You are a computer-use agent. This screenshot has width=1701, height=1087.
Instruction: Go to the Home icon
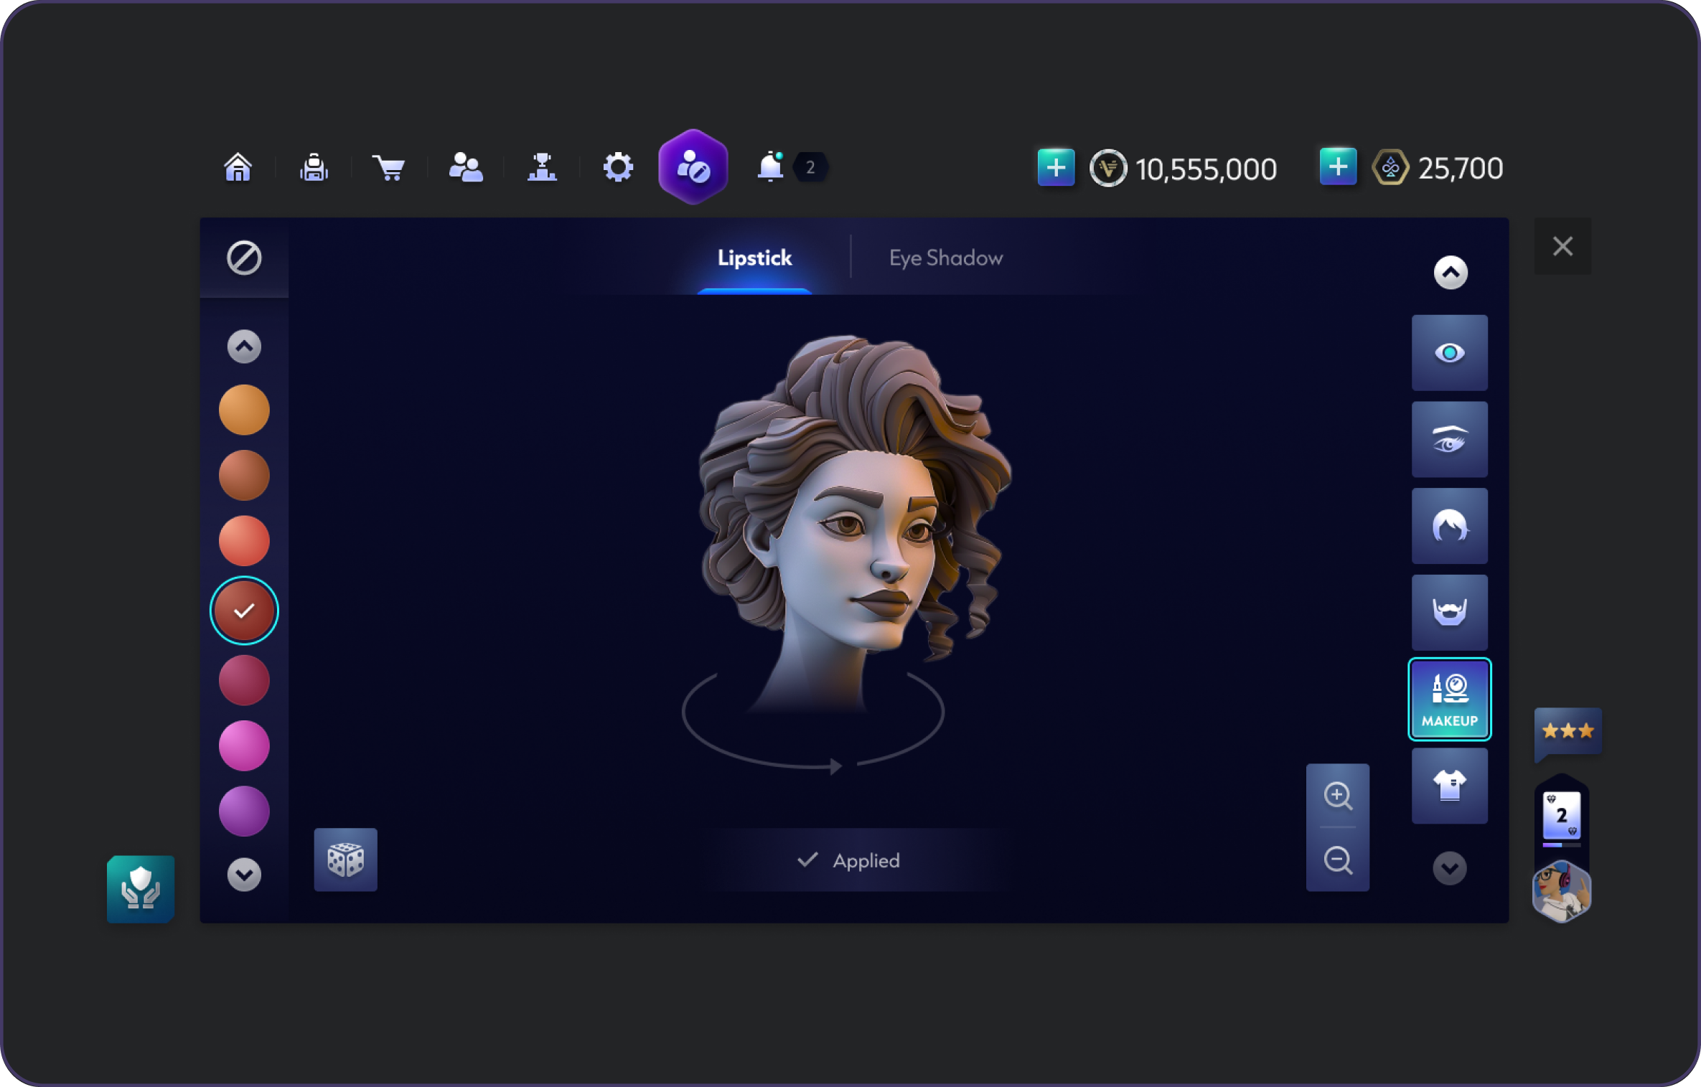(238, 168)
